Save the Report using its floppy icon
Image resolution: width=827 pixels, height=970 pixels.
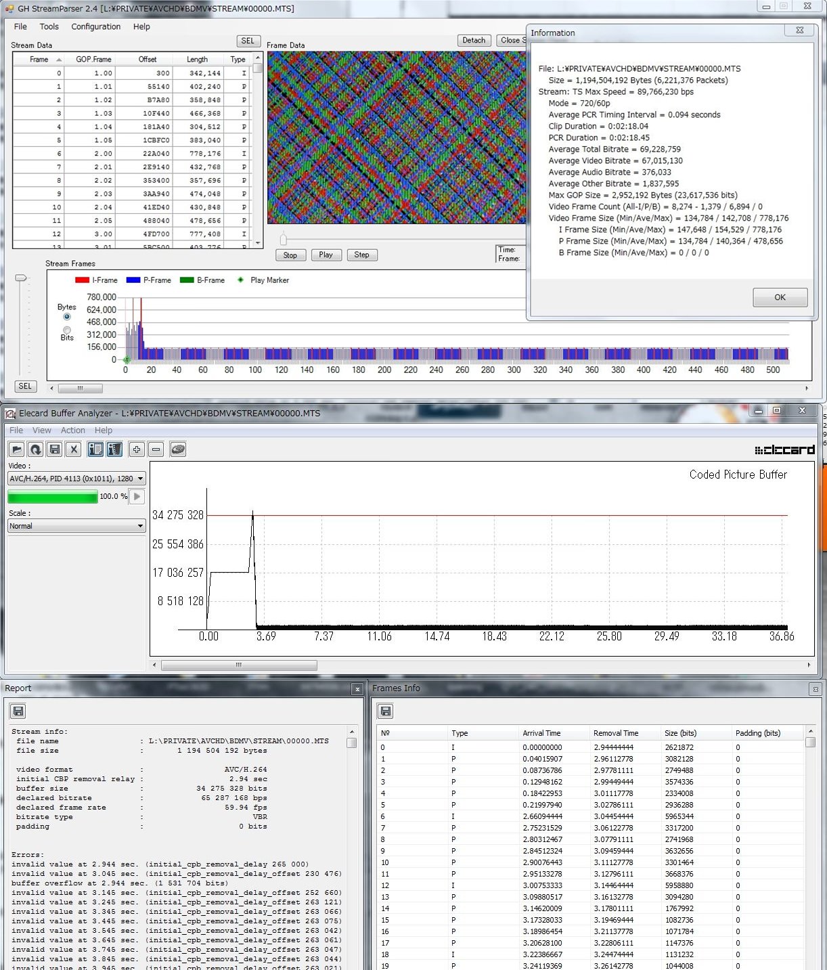(18, 711)
